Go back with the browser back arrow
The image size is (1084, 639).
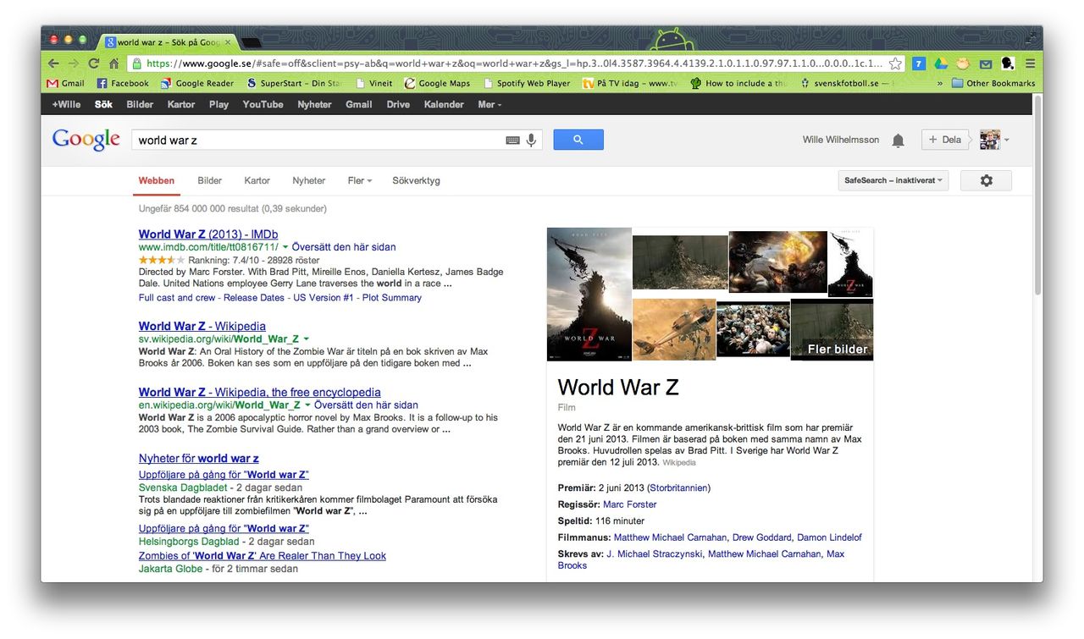point(54,63)
